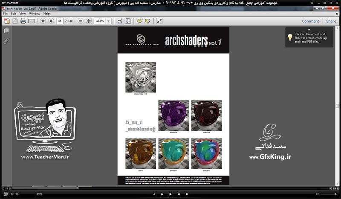Click the Adobe Reader vertical scrollbar
The image size is (341, 199).
[337, 106]
